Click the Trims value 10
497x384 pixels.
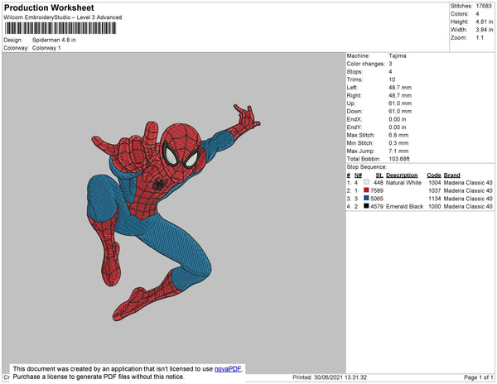coord(392,79)
